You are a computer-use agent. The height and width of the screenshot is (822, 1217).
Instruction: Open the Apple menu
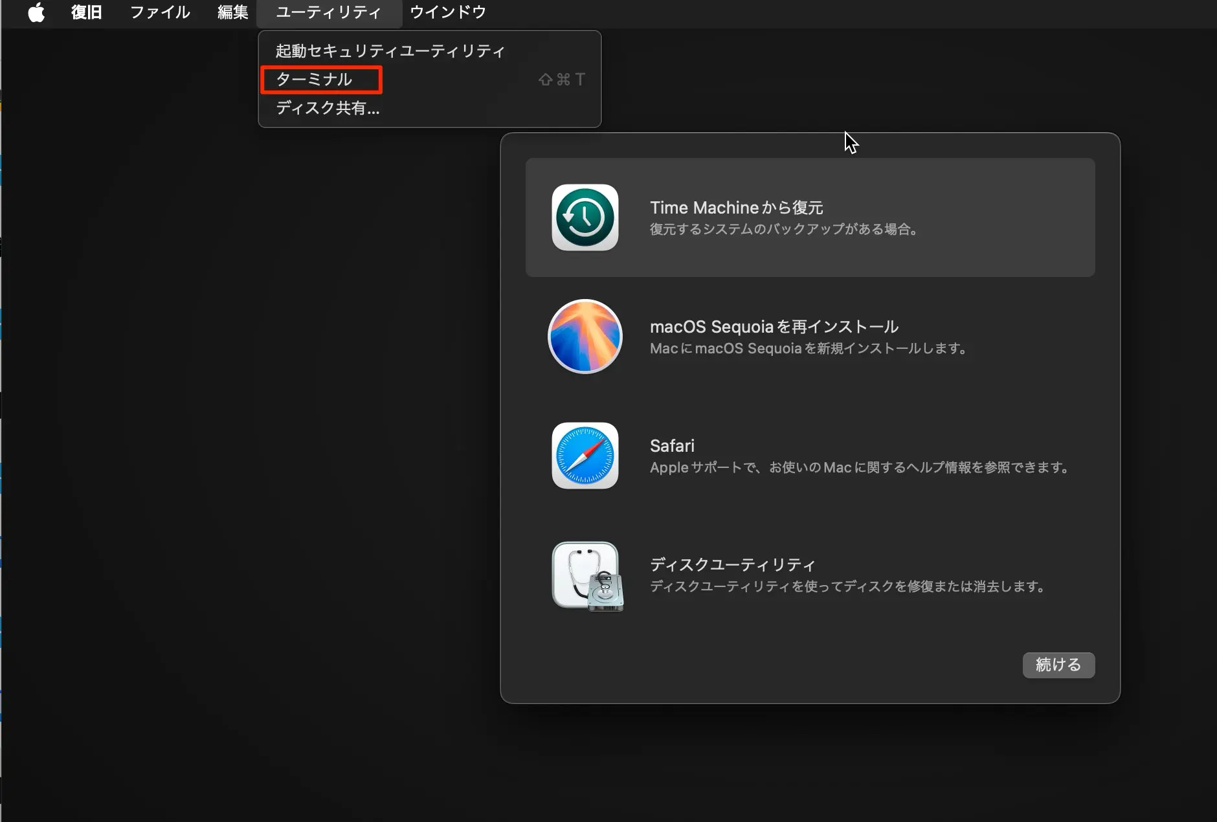pyautogui.click(x=37, y=12)
